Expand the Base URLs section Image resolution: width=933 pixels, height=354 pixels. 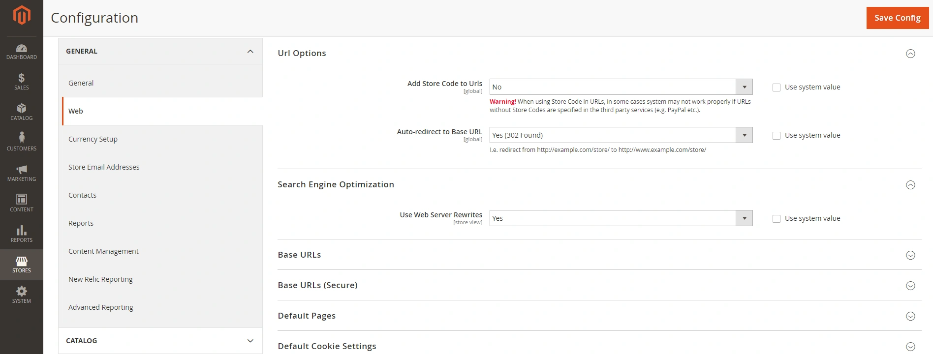pyautogui.click(x=599, y=255)
